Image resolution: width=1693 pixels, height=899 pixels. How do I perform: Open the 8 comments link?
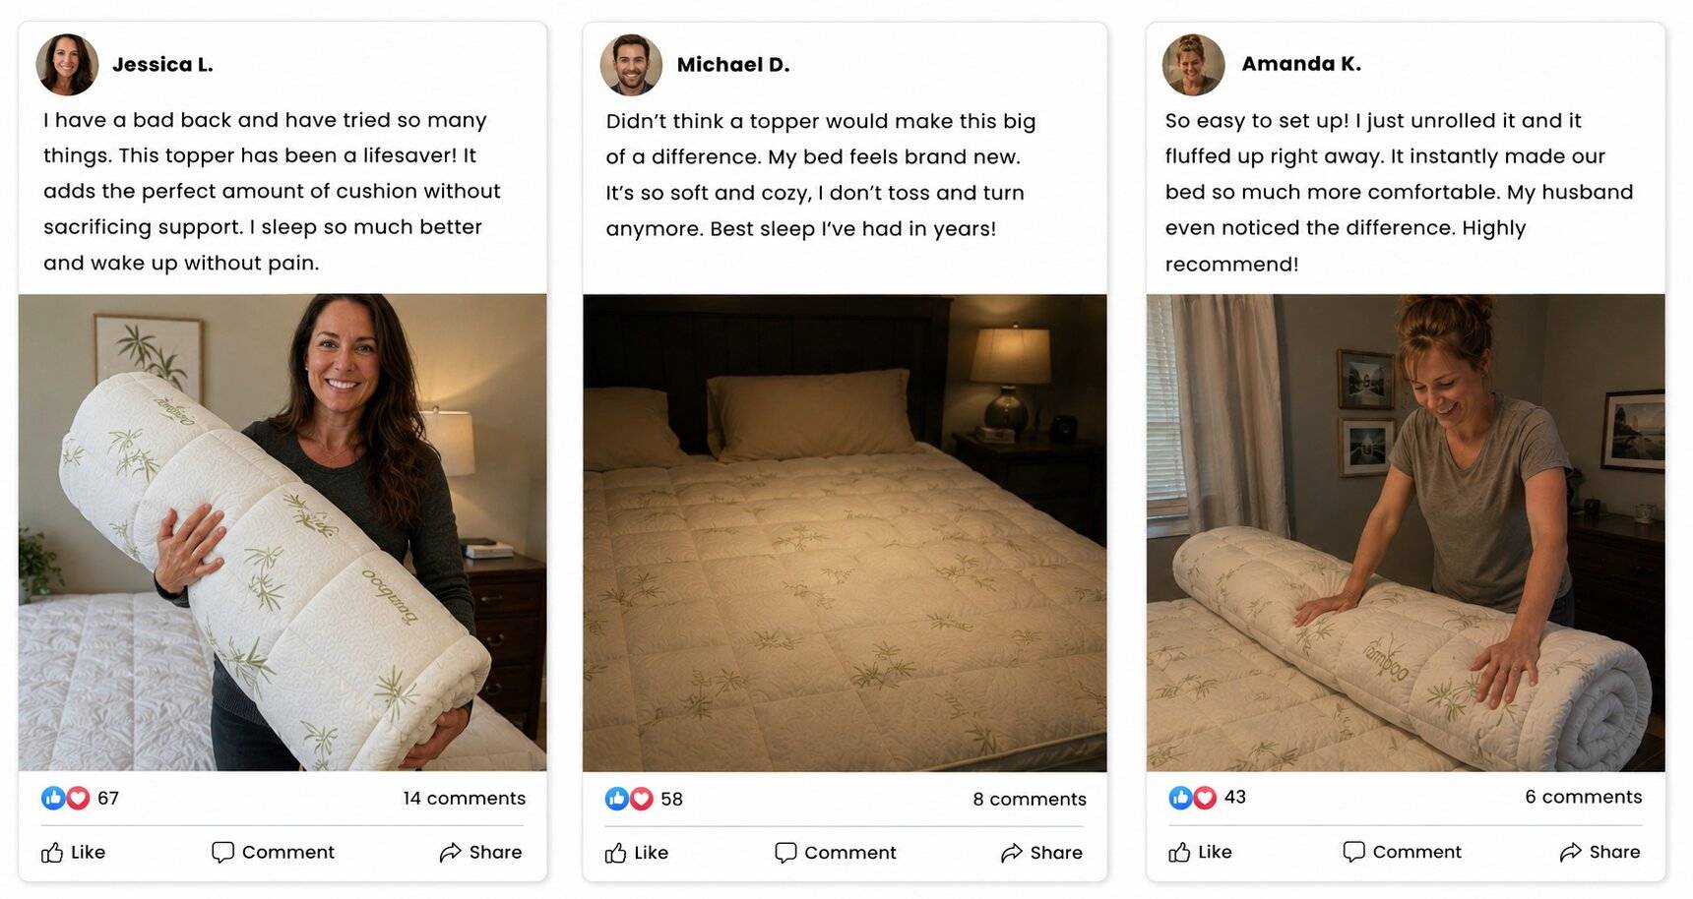pyautogui.click(x=1030, y=799)
